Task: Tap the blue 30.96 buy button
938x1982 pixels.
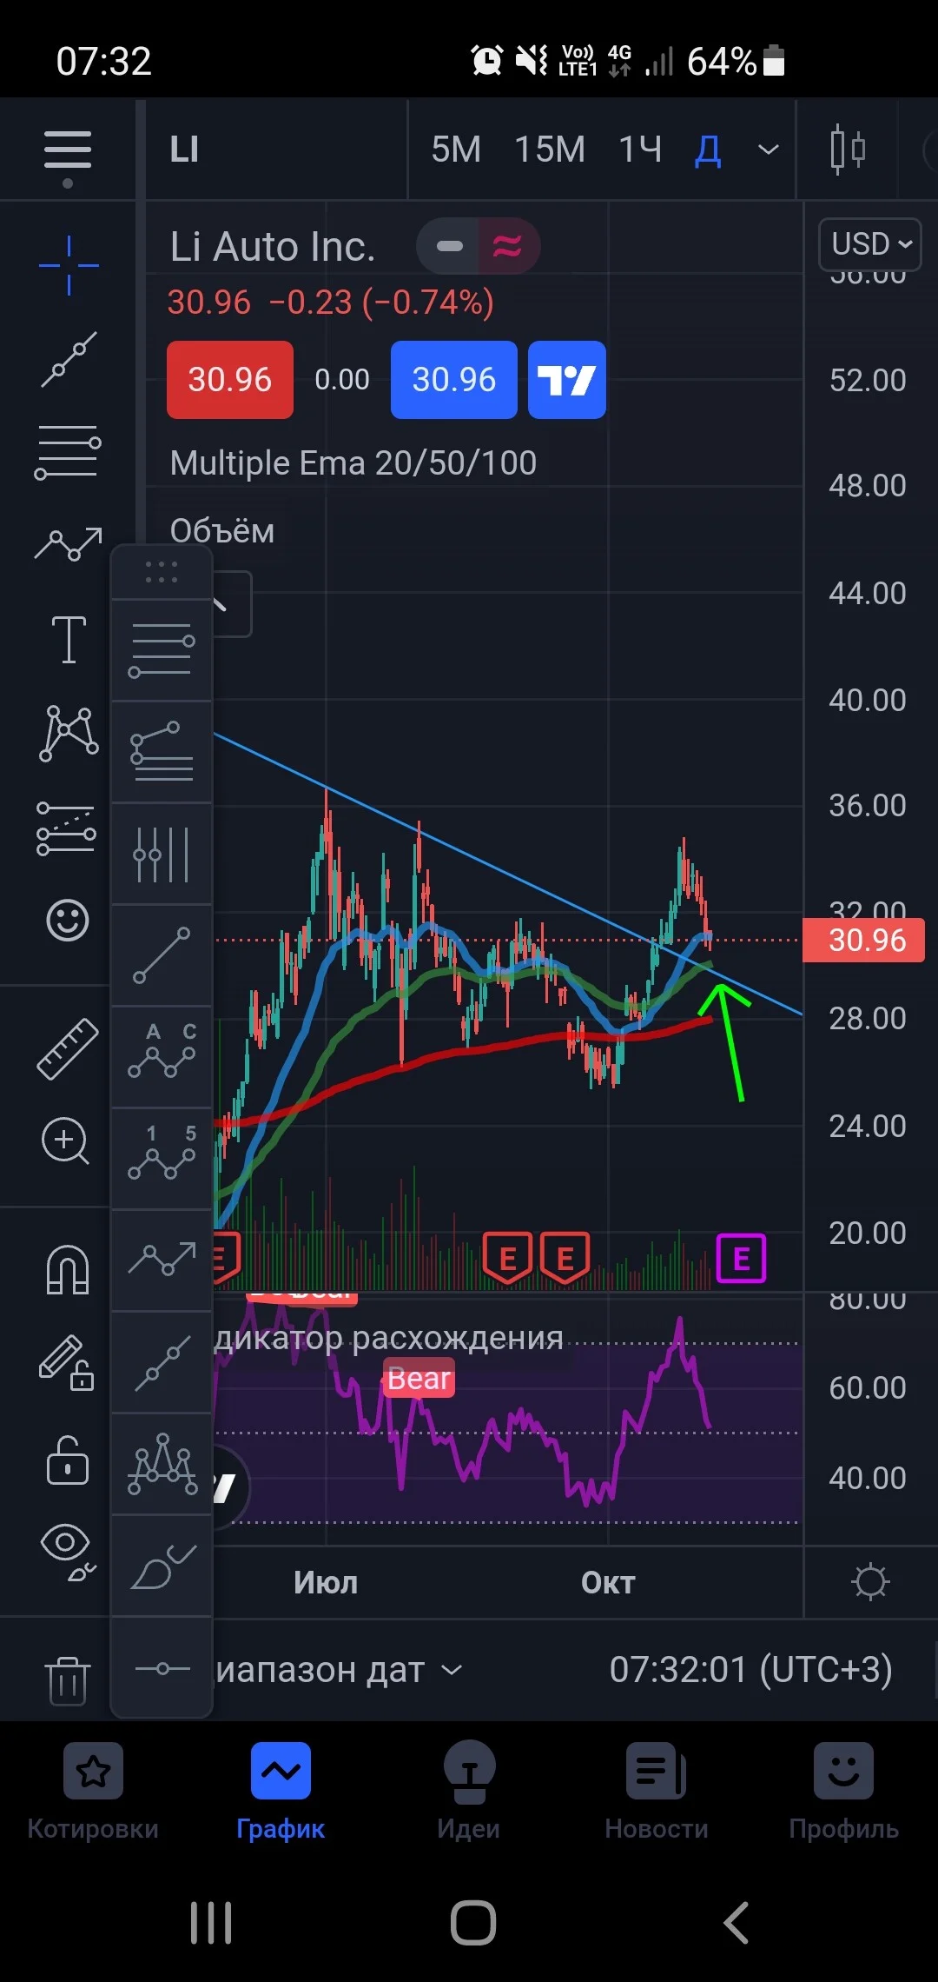Action: 454,380
